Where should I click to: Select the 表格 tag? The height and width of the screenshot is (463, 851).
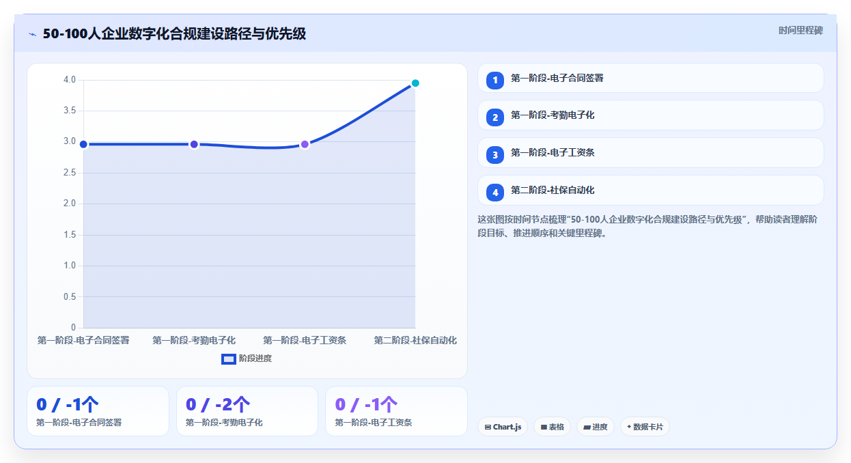click(x=553, y=427)
